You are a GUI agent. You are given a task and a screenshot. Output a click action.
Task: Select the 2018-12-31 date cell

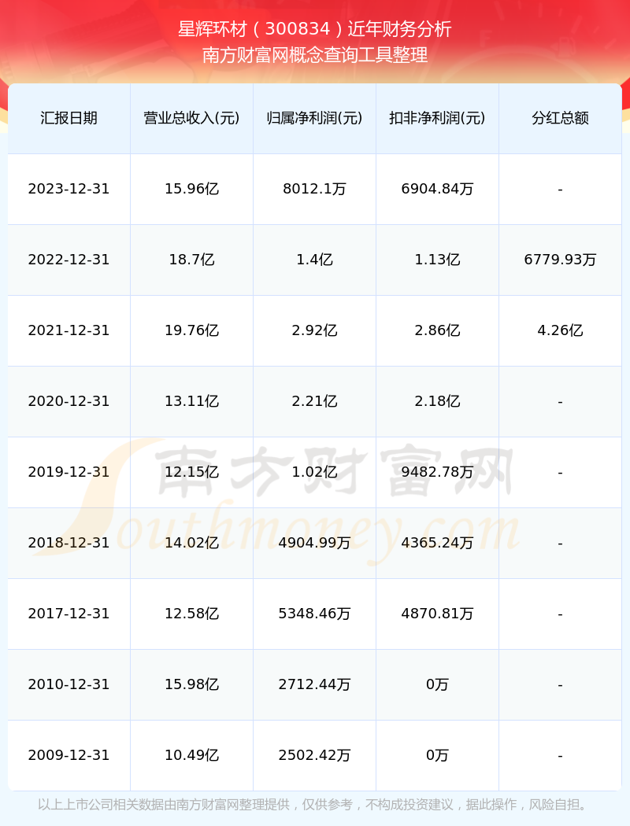click(x=69, y=543)
